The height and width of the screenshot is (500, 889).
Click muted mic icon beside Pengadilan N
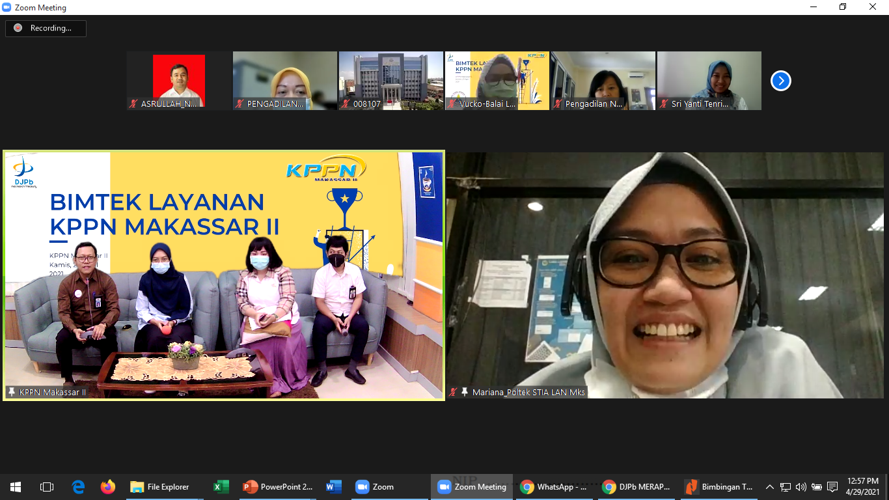tap(558, 104)
